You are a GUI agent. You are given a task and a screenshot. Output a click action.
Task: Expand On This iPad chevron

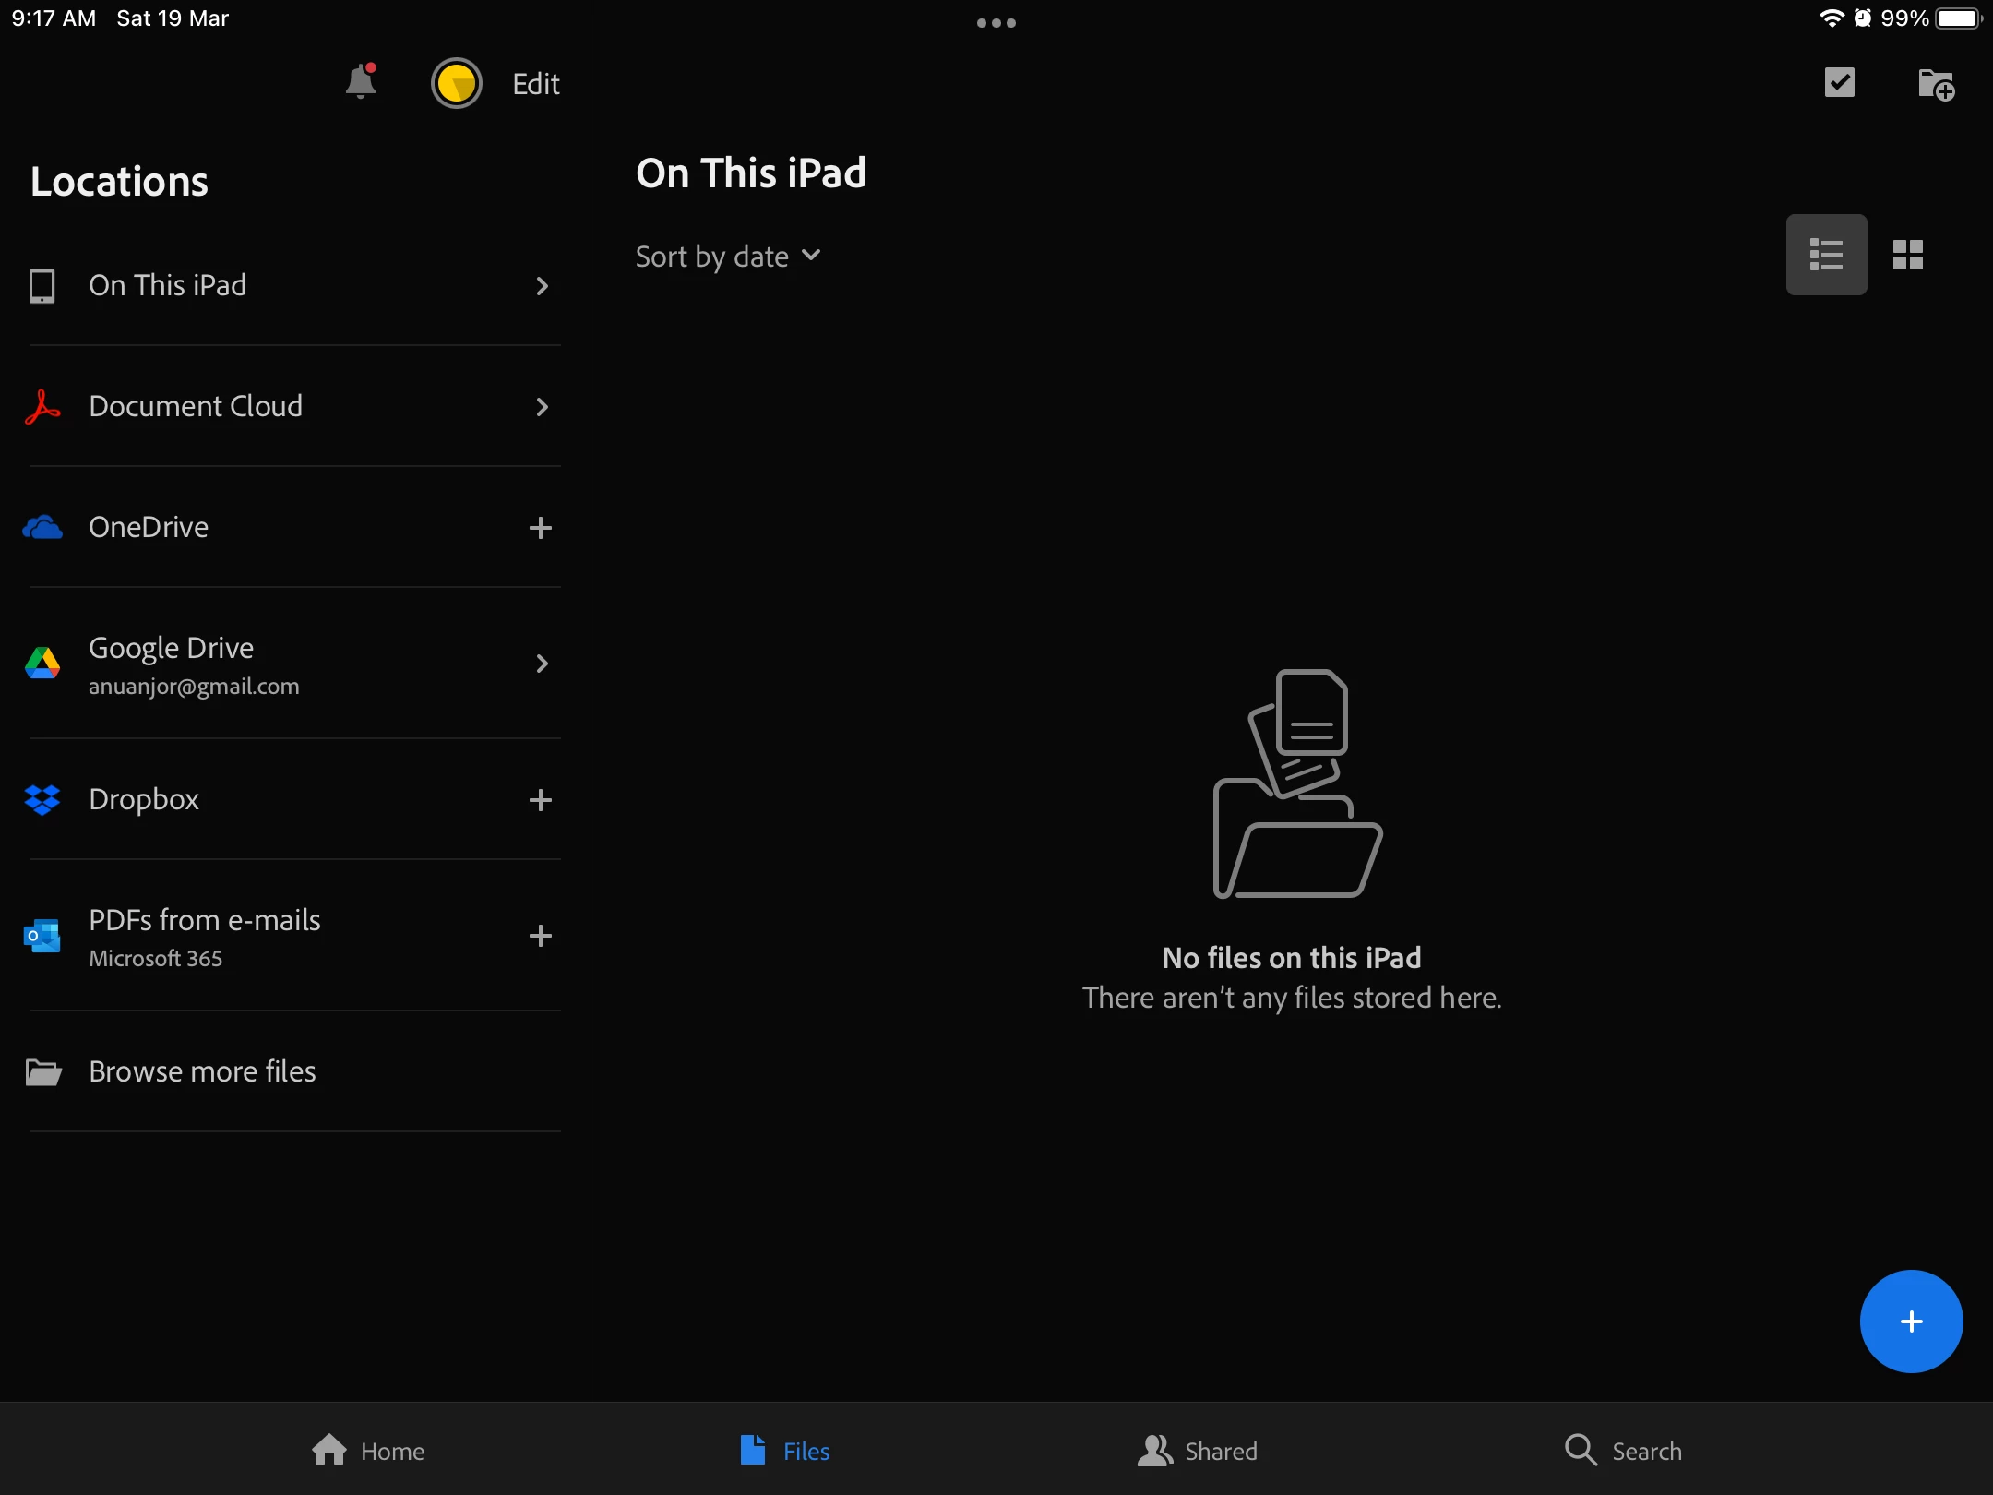pos(542,286)
